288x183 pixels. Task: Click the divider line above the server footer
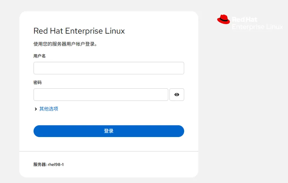click(109, 151)
